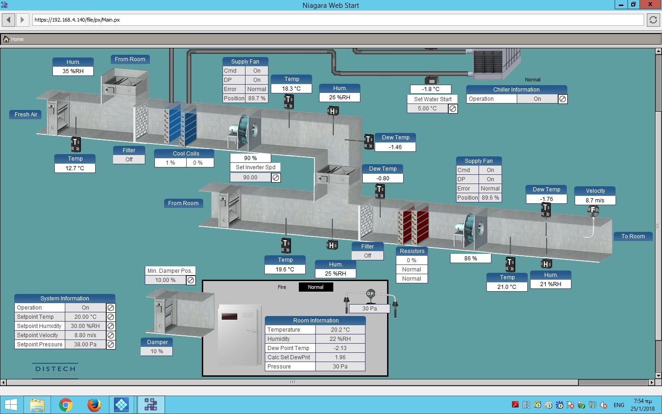This screenshot has height=414, width=662.
Task: Click the To Room label
Action: [x=633, y=236]
